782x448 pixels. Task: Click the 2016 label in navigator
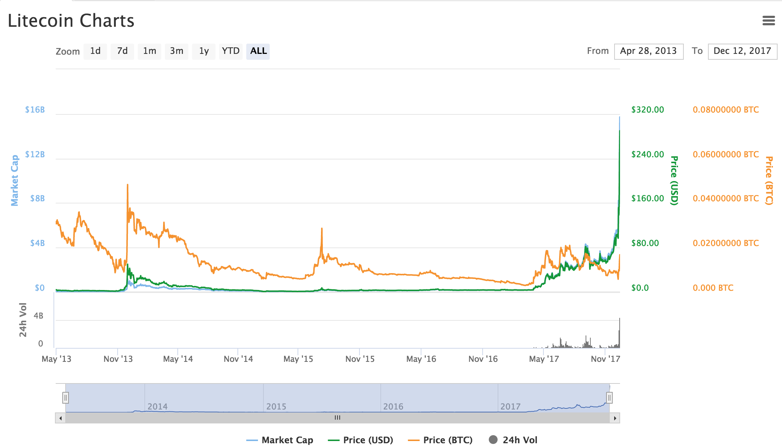[x=393, y=407]
